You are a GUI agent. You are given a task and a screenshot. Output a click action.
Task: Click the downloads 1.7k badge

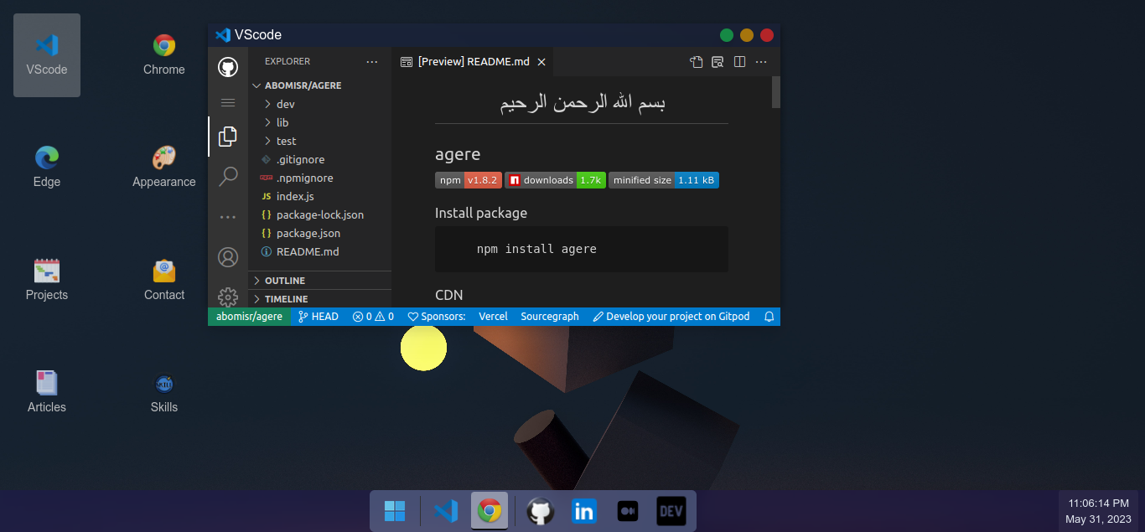tap(555, 180)
